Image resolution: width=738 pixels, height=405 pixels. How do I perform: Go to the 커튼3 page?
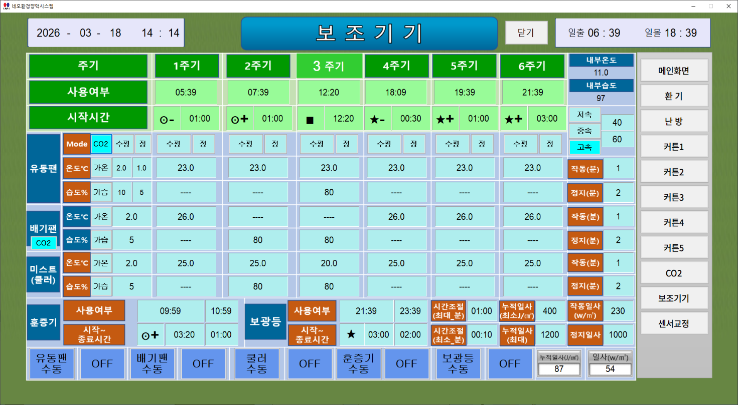pyautogui.click(x=674, y=197)
